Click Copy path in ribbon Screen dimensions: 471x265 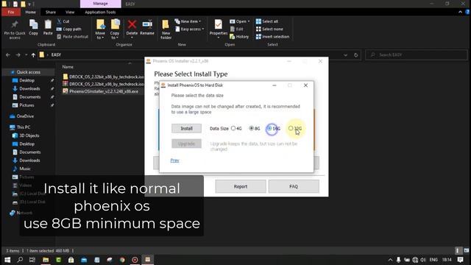click(68, 29)
